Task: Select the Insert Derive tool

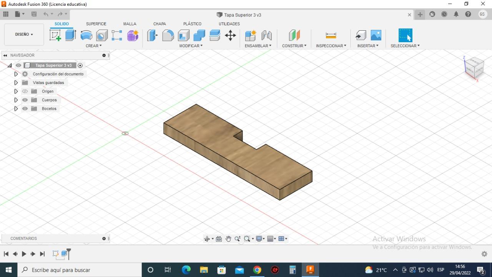Action: pyautogui.click(x=361, y=35)
